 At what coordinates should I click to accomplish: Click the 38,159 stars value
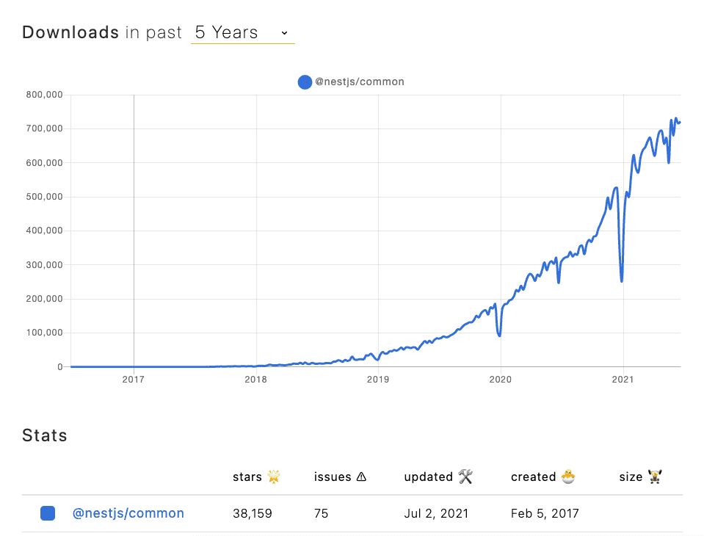point(252,514)
